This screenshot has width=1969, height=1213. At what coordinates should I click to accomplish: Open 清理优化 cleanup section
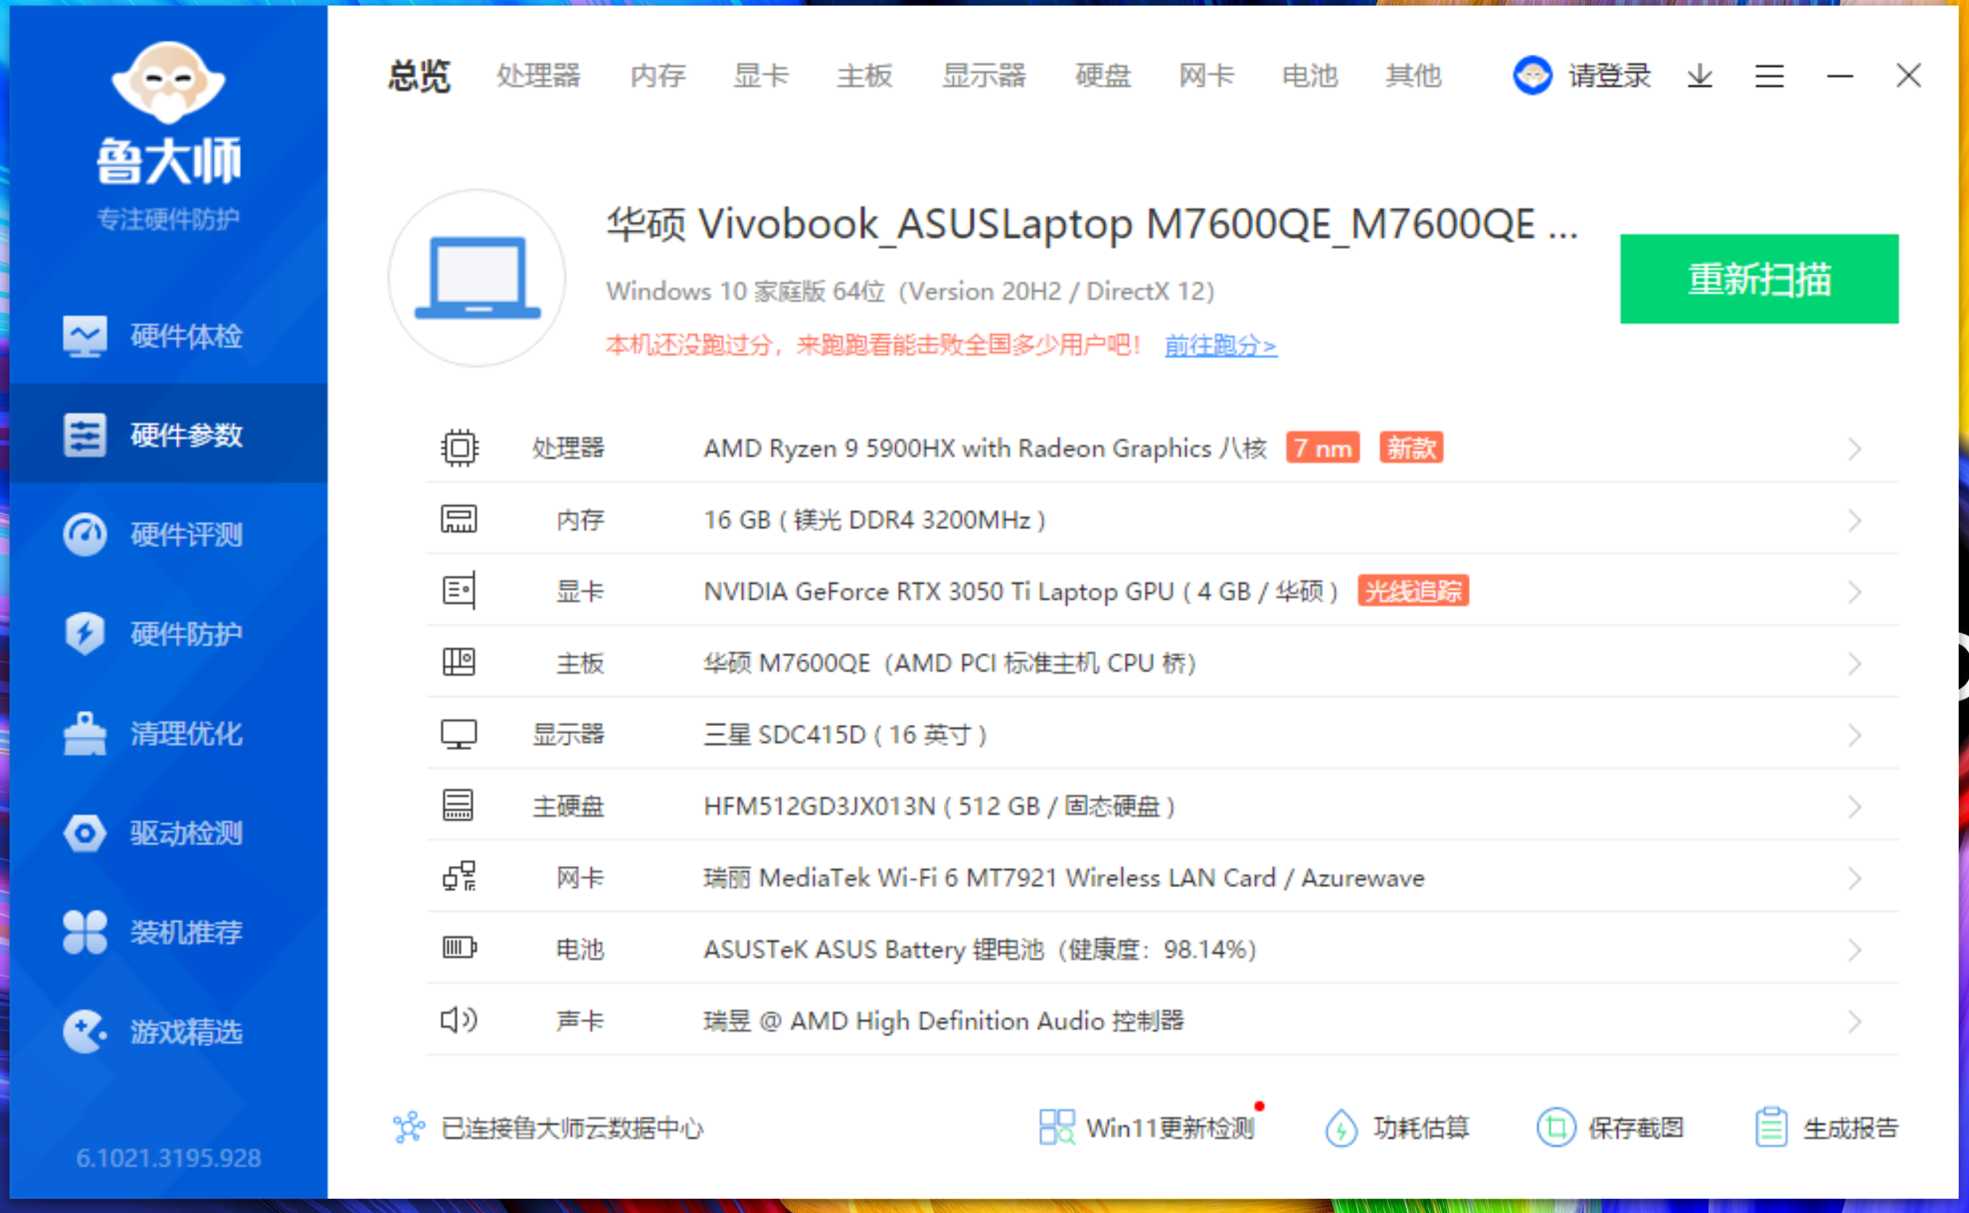tap(169, 733)
